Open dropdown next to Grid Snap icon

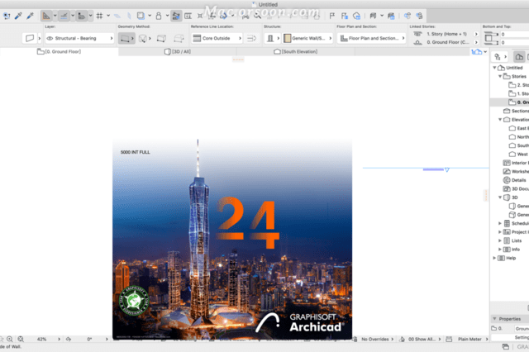pos(108,16)
